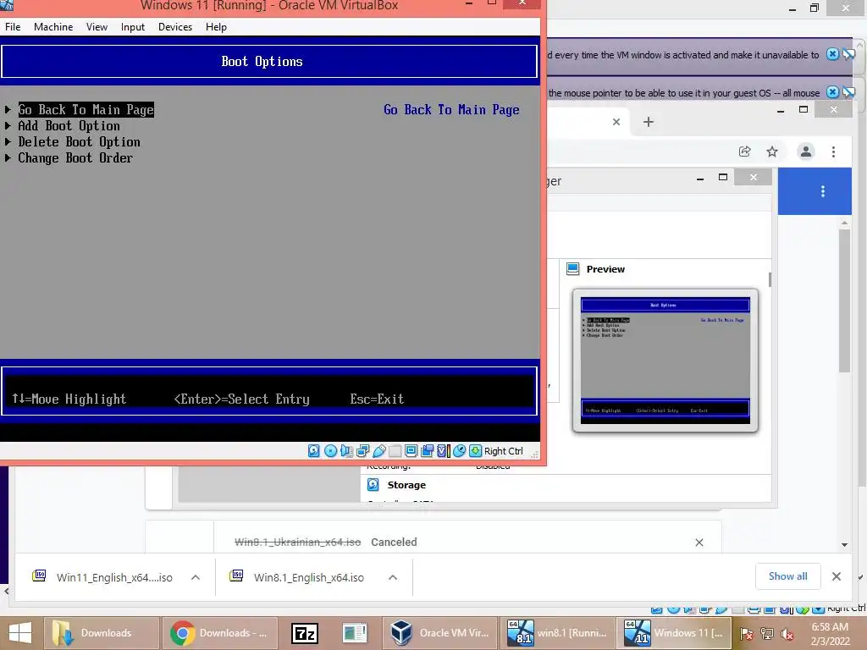867x650 pixels.
Task: Open the Machine menu
Action: click(53, 26)
